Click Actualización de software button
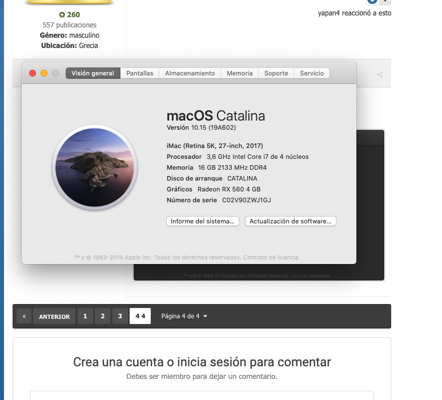The width and height of the screenshot is (442, 400). point(290,221)
